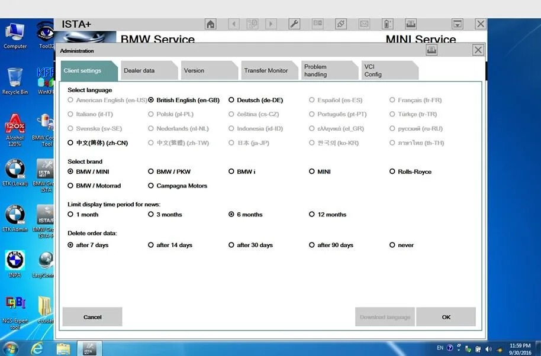Open the VCI Config tab
The width and height of the screenshot is (541, 356).
tap(390, 70)
